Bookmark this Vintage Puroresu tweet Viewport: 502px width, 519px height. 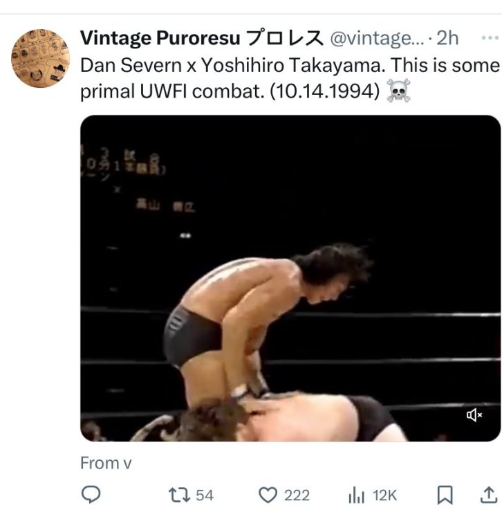[x=445, y=495]
